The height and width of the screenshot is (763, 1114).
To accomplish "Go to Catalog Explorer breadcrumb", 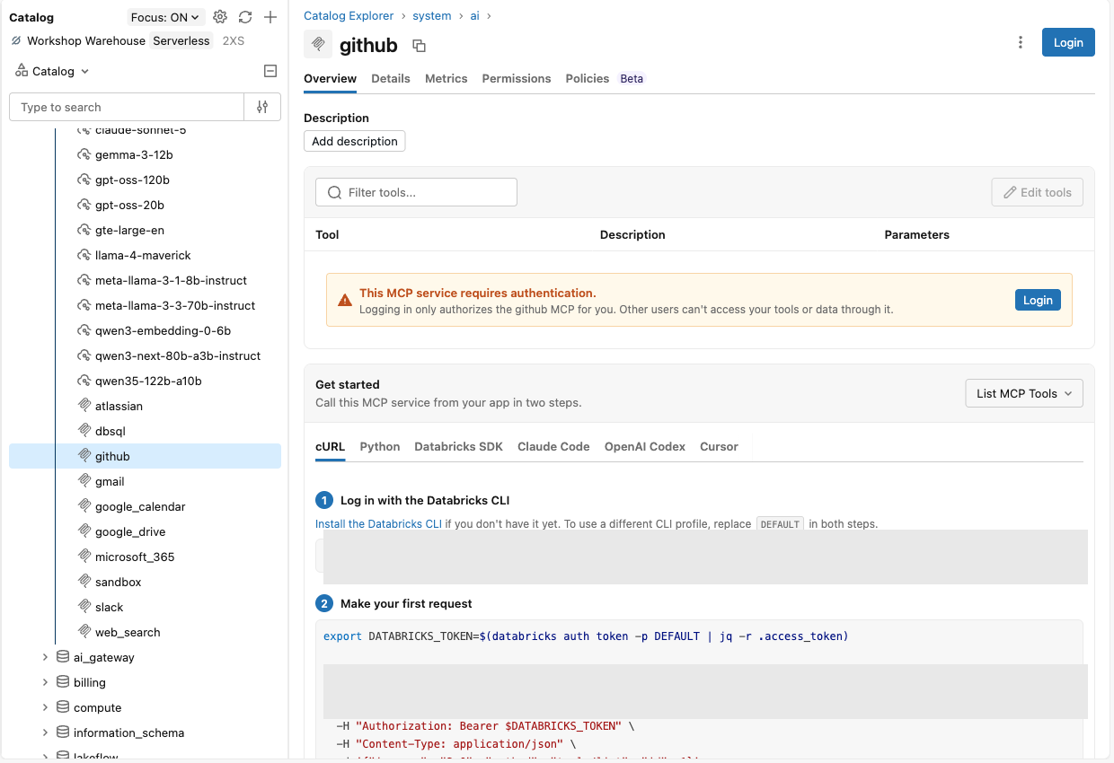I will tap(349, 16).
